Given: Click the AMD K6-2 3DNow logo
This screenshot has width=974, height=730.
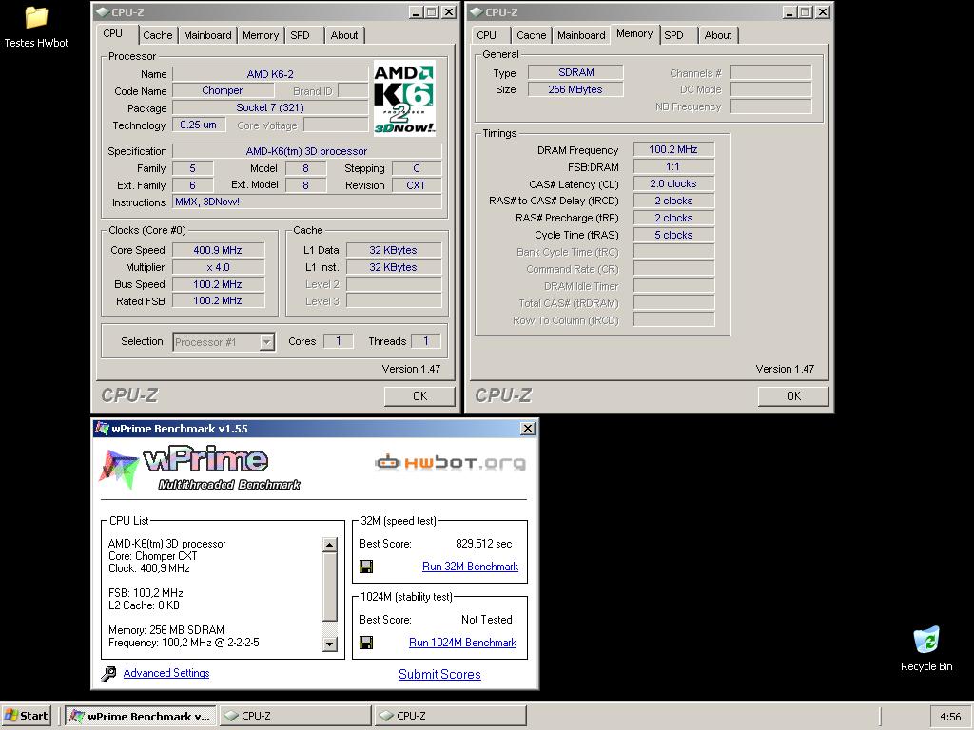Looking at the screenshot, I should click(x=404, y=98).
